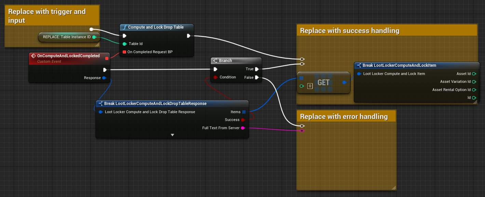
Task: Select the Compute and Lock Drop Table title
Action: 156,27
